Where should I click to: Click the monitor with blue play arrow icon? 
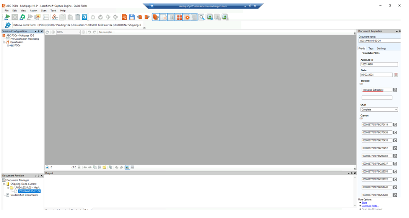pyautogui.click(x=210, y=18)
